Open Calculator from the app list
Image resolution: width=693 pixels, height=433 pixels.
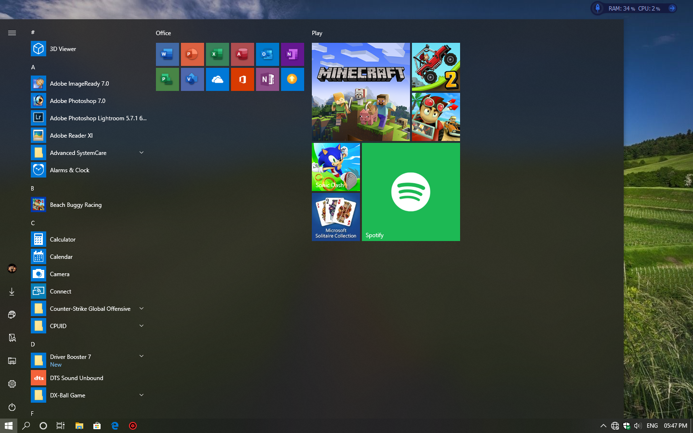89,239
